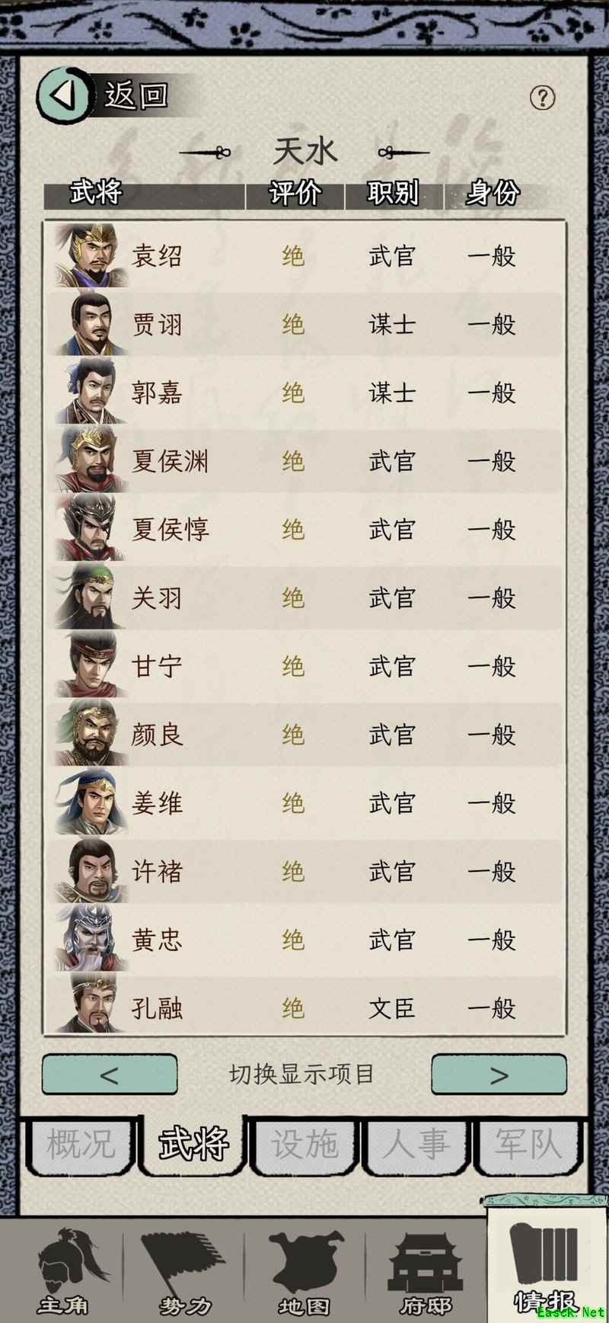Viewport: 609px width, 1323px height.
Task: Select the 郭嘉 general row
Action: 304,392
